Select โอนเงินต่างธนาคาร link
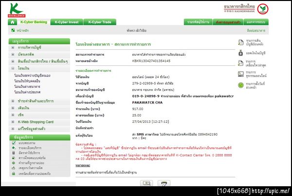This screenshot has height=196, width=292. 27,86
